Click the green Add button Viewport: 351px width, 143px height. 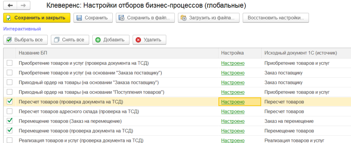coord(110,40)
